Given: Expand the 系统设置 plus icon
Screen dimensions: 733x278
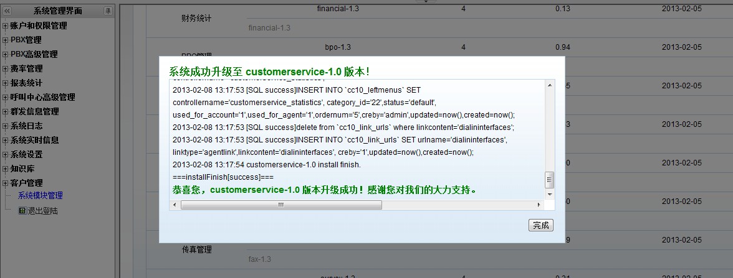Looking at the screenshot, I should point(6,155).
